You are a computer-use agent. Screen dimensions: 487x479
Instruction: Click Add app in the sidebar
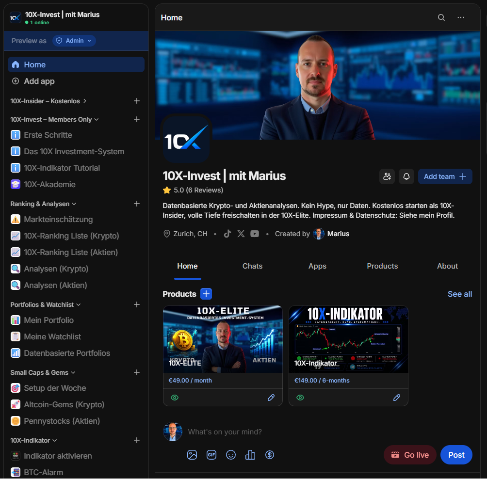tap(76, 81)
